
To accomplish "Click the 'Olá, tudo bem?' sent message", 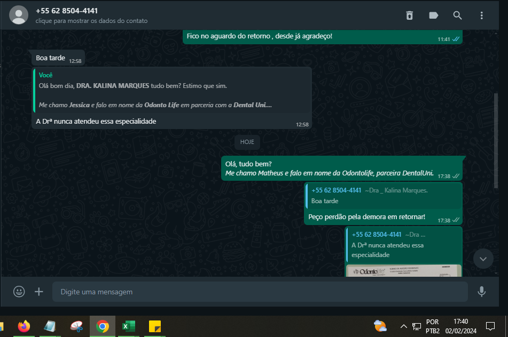I will tap(342, 168).
